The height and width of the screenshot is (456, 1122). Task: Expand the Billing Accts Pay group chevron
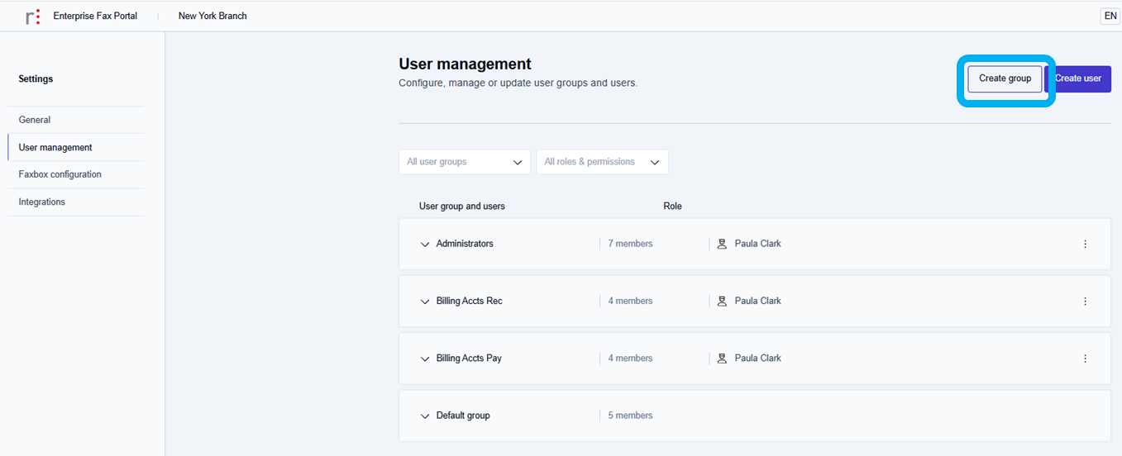(x=425, y=359)
